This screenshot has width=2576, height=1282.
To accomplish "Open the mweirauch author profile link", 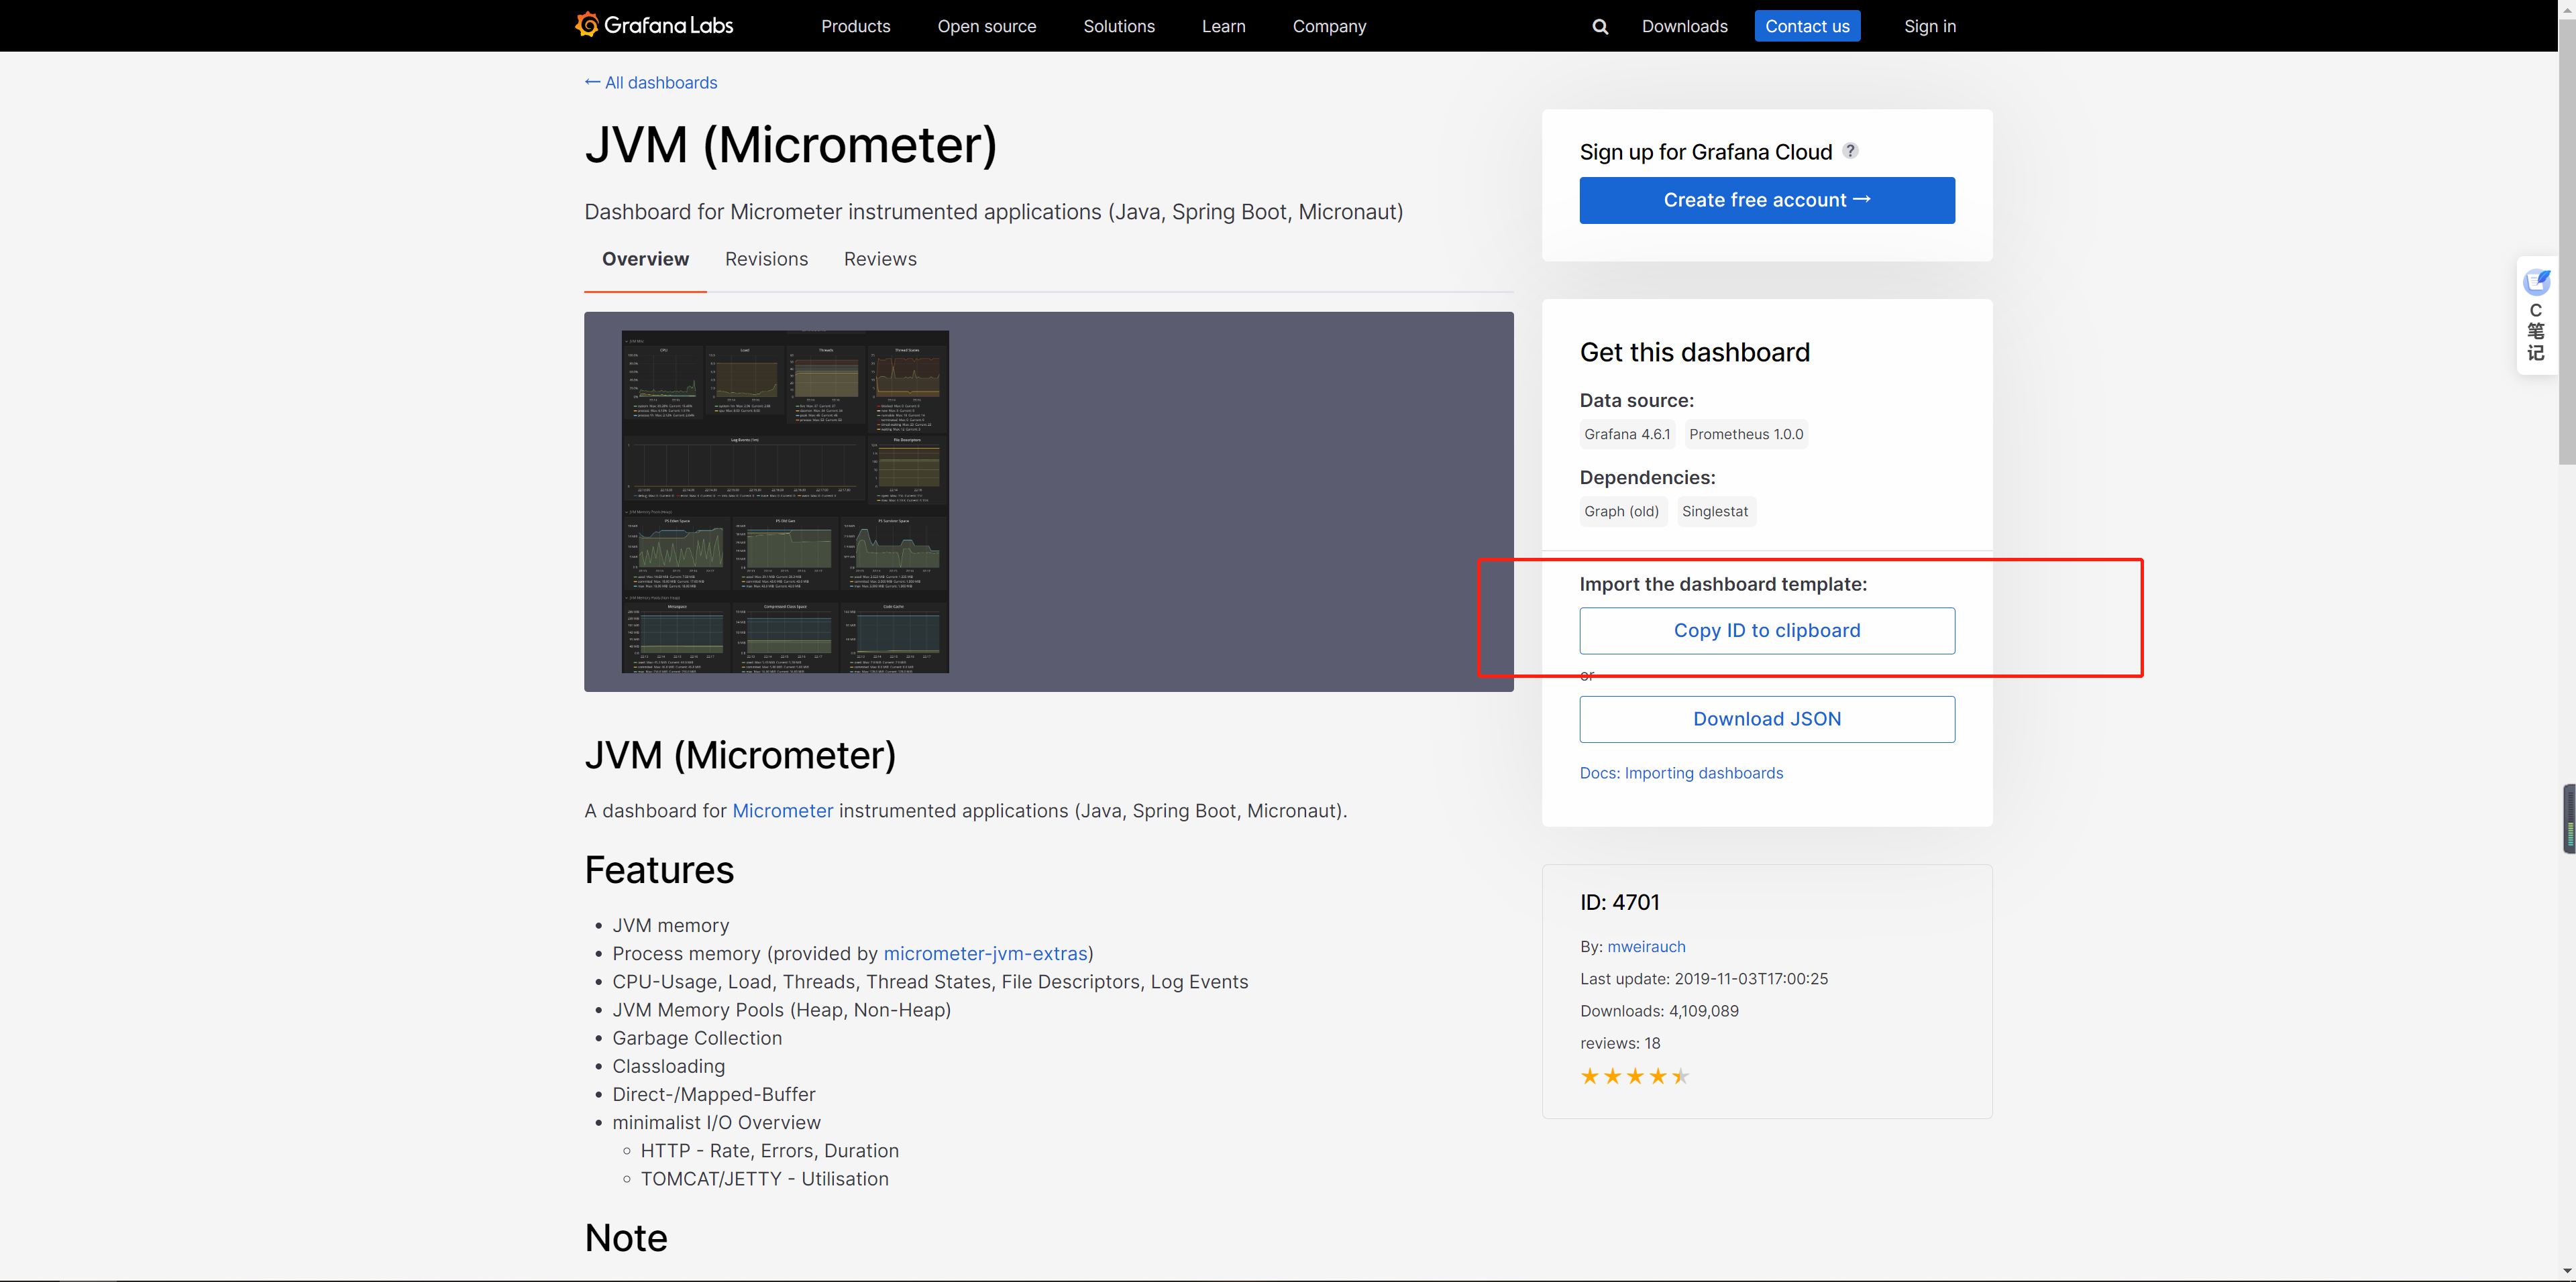I will click(x=1646, y=946).
